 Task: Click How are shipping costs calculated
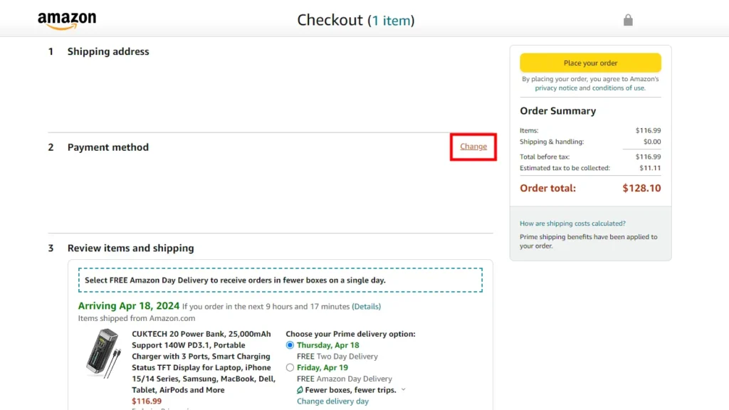572,223
